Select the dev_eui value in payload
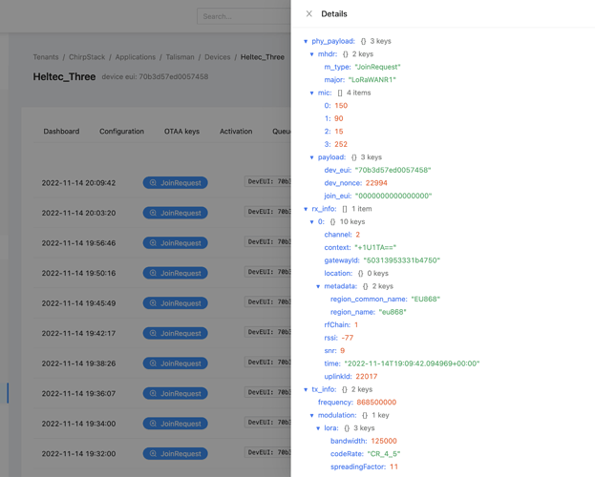 (x=393, y=170)
